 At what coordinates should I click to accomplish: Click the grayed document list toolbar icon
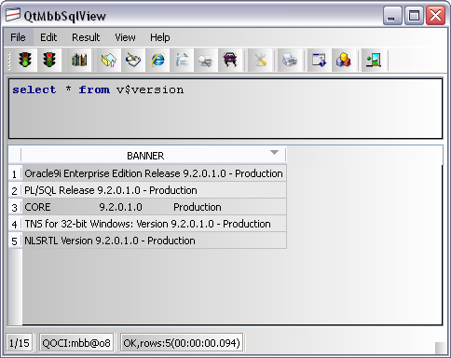[182, 60]
